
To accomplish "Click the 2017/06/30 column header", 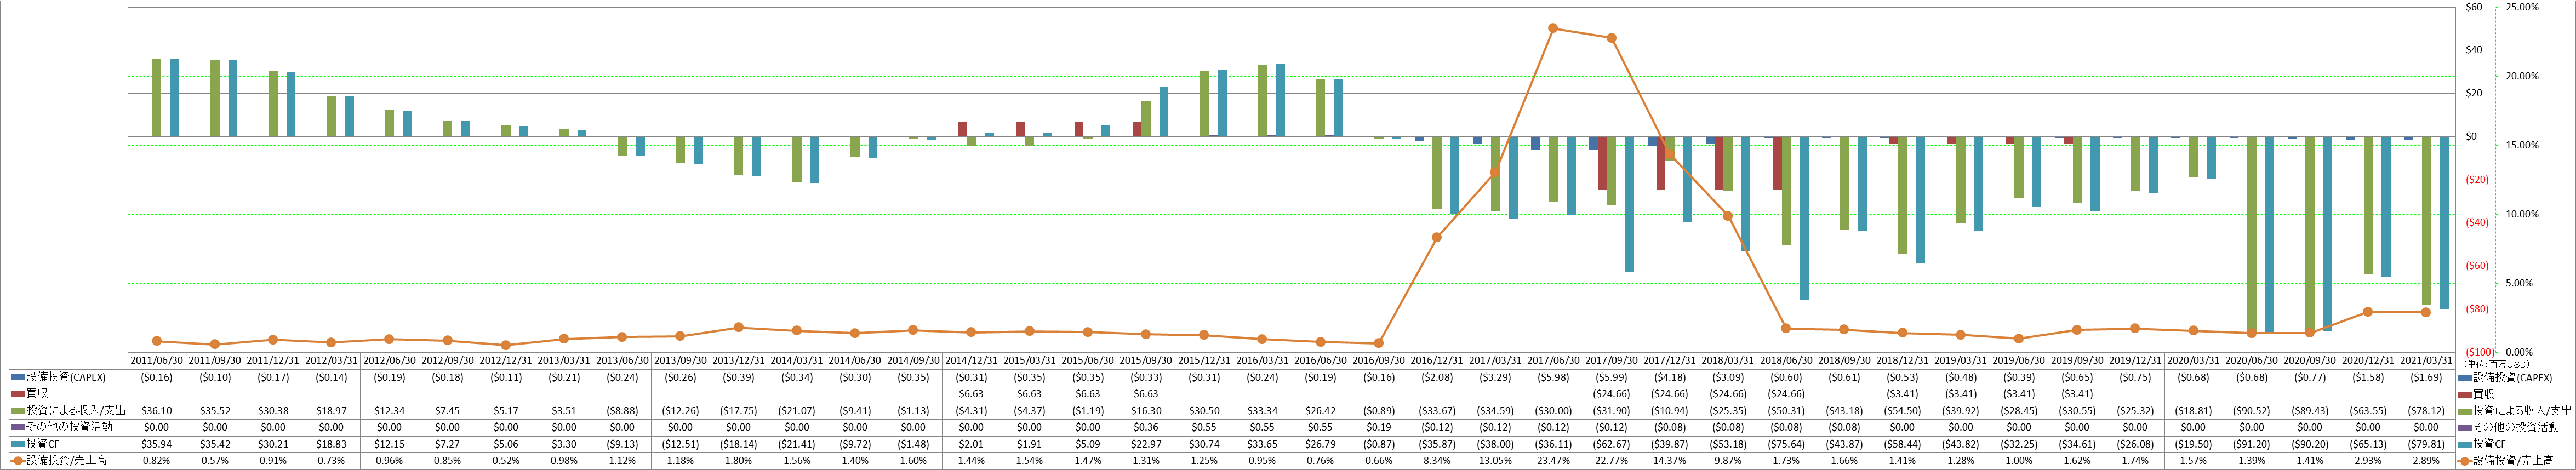I will pos(1553,361).
